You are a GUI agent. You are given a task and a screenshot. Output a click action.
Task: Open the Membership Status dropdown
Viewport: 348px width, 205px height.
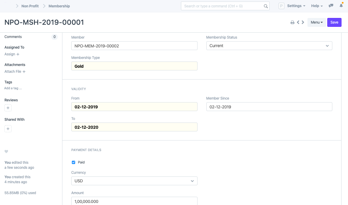[x=269, y=46]
